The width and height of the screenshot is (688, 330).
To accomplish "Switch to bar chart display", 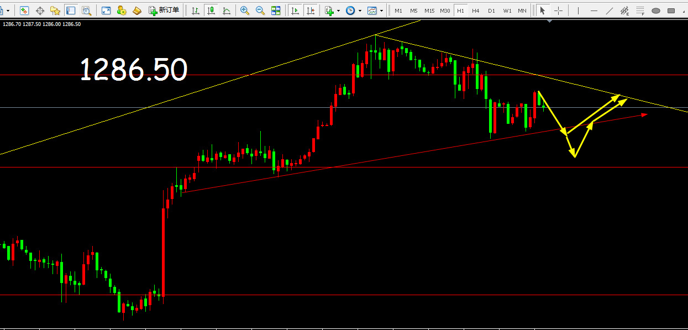I will pos(196,11).
